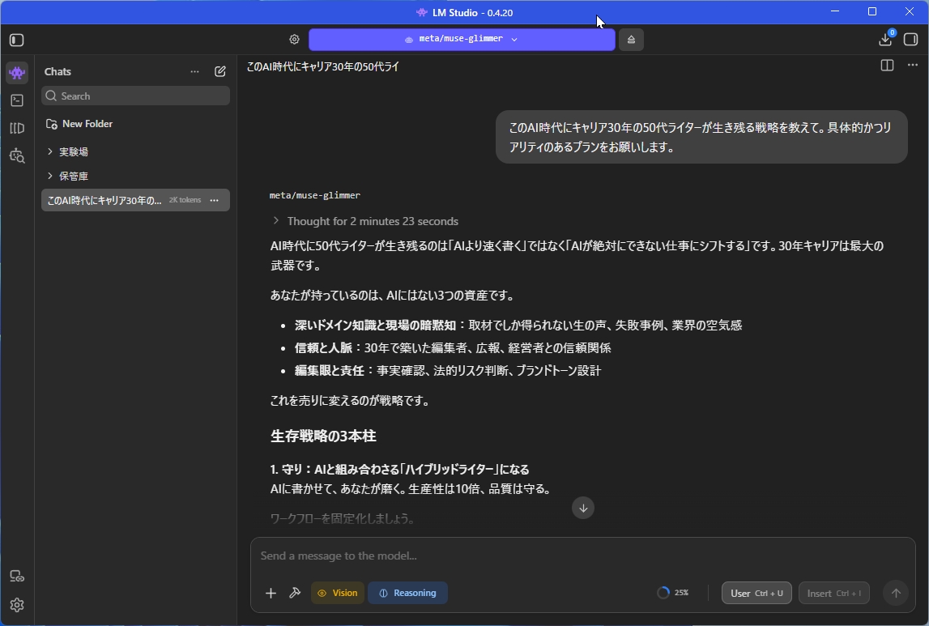Jump to bottom with down-arrow button
This screenshot has height=626, width=929.
pyautogui.click(x=583, y=508)
